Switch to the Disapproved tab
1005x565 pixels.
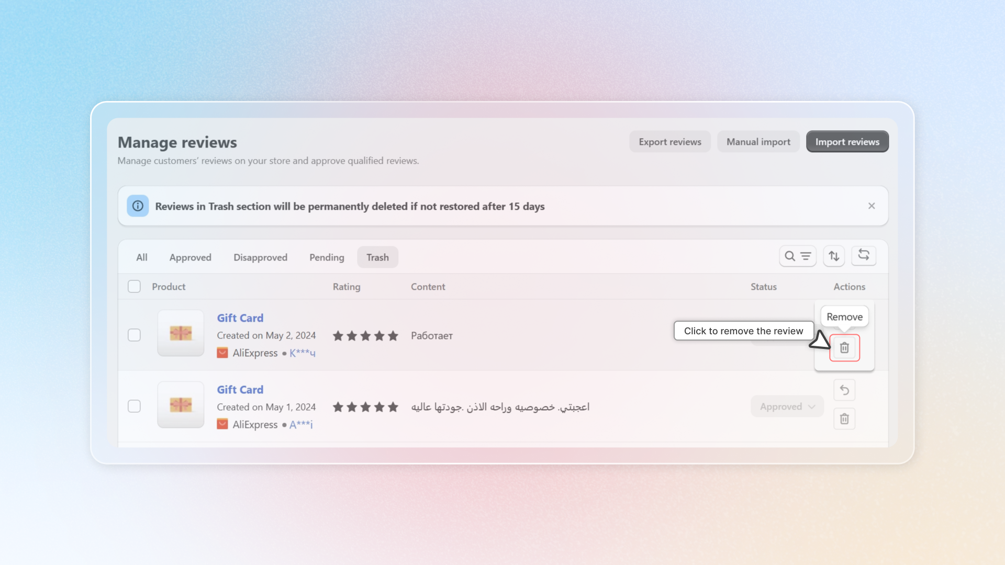point(260,257)
